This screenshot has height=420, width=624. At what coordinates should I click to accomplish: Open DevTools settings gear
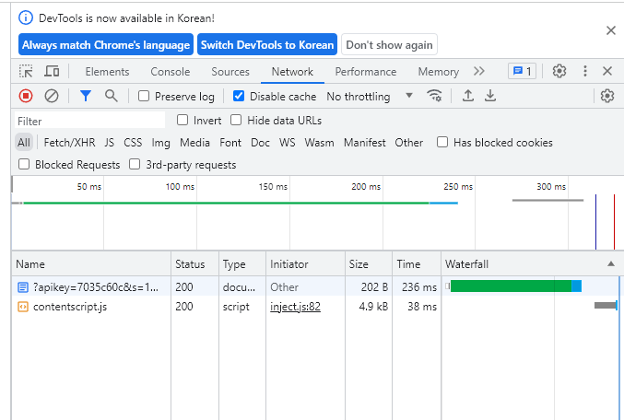click(x=559, y=71)
